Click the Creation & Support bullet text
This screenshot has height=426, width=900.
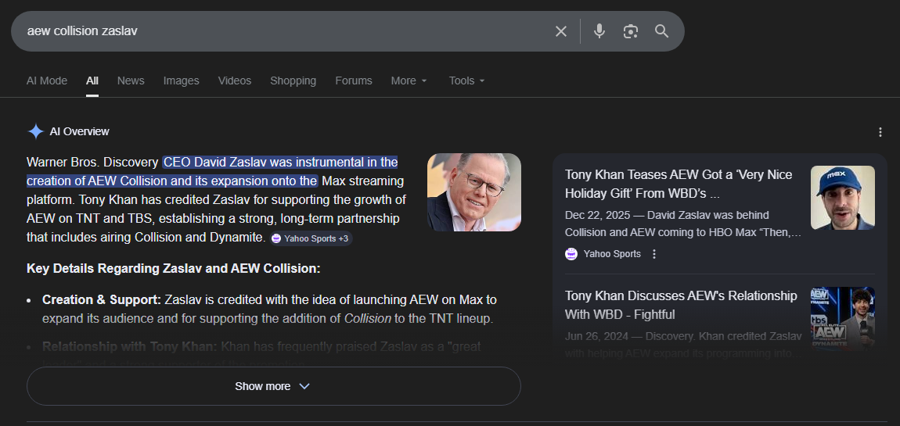[x=269, y=309]
